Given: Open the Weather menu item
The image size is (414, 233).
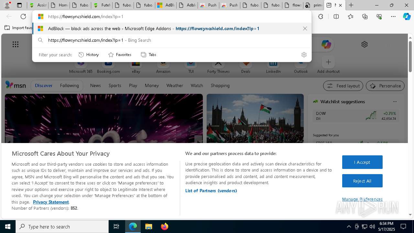Looking at the screenshot, I should click(x=175, y=85).
